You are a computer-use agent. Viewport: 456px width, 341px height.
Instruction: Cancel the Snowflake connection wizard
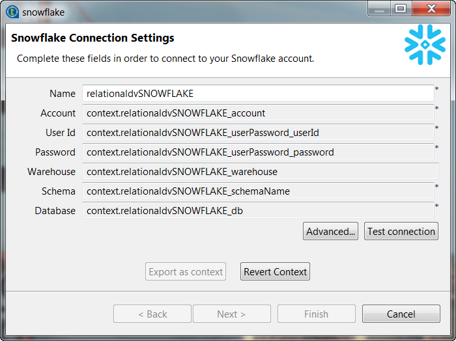tap(401, 314)
